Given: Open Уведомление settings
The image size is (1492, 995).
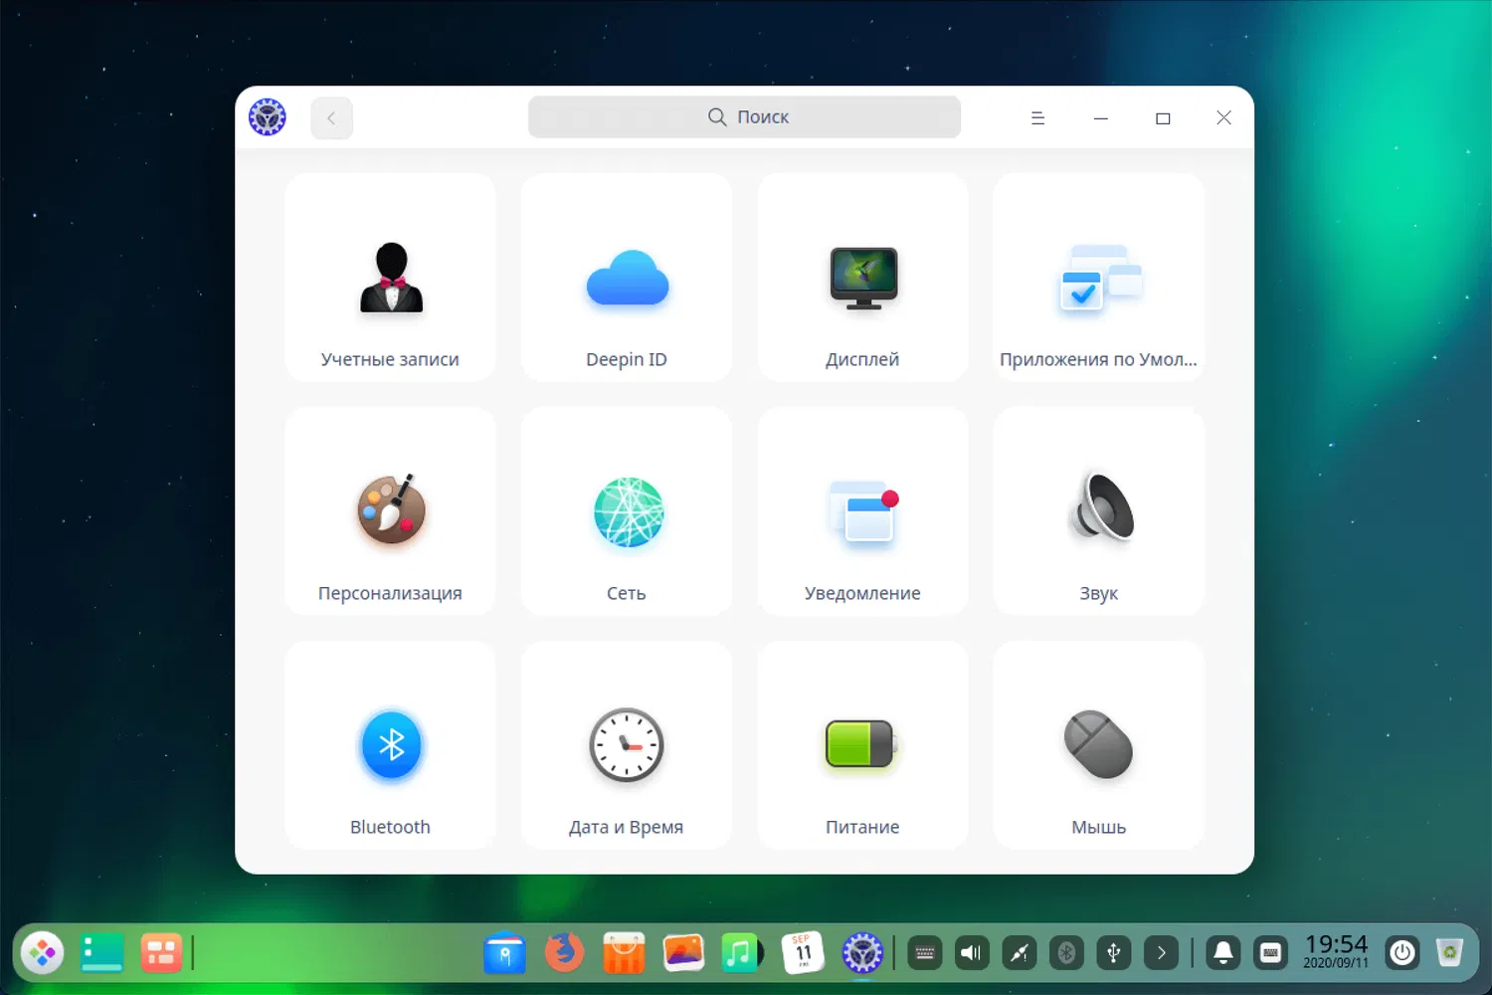Looking at the screenshot, I should (x=861, y=511).
